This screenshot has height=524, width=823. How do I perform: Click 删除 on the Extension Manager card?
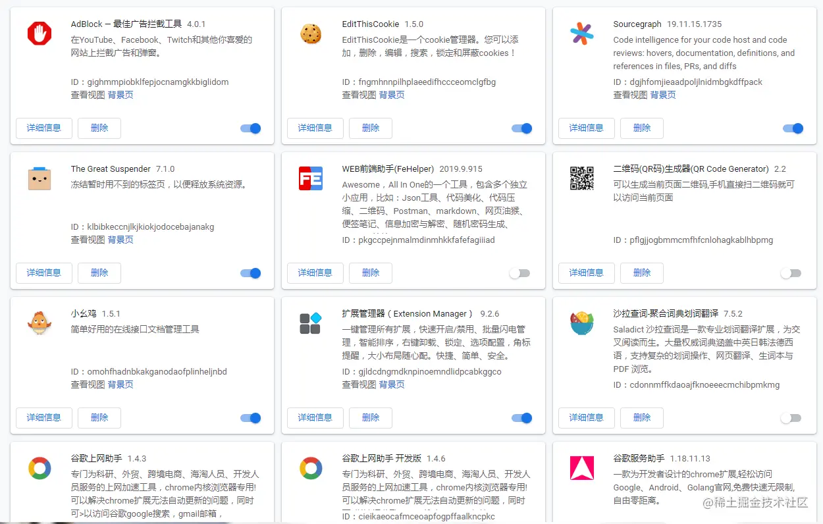[371, 418]
